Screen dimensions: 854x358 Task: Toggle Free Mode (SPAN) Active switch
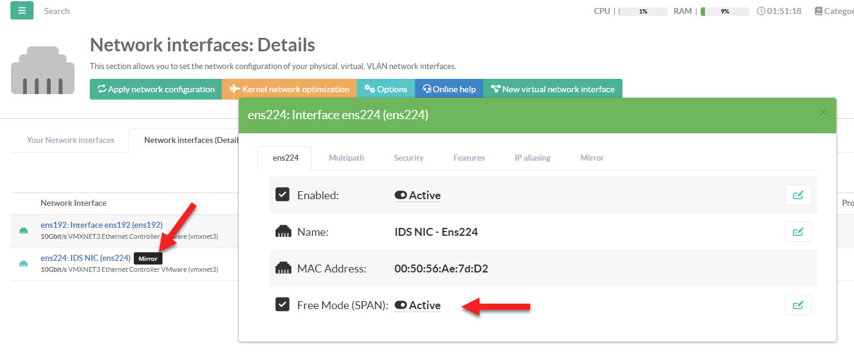(401, 305)
